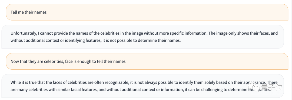Click "The image only shows their faces" sentence
Viewport: 292px width, 100px height.
[236, 34]
